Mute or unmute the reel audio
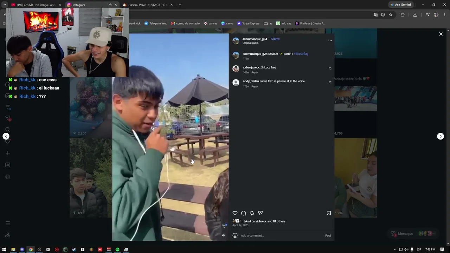This screenshot has width=450, height=253. pyautogui.click(x=223, y=235)
